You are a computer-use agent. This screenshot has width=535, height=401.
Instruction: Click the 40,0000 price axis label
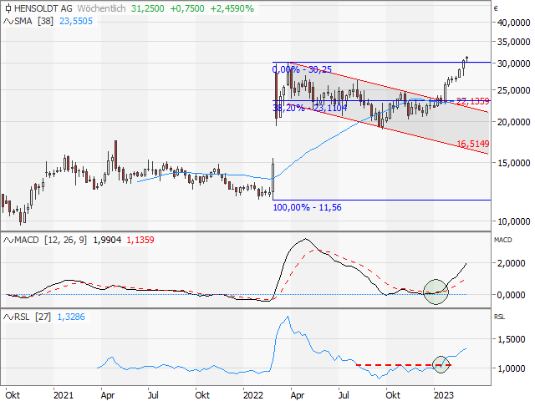coord(514,23)
